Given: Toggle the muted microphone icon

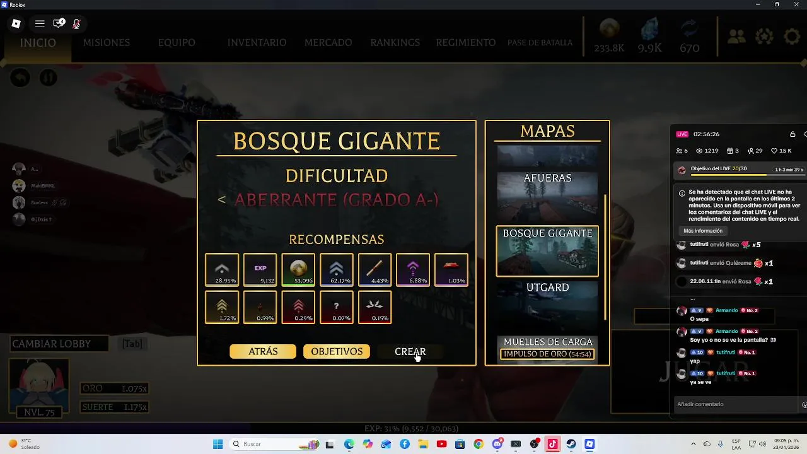Looking at the screenshot, I should tap(76, 23).
